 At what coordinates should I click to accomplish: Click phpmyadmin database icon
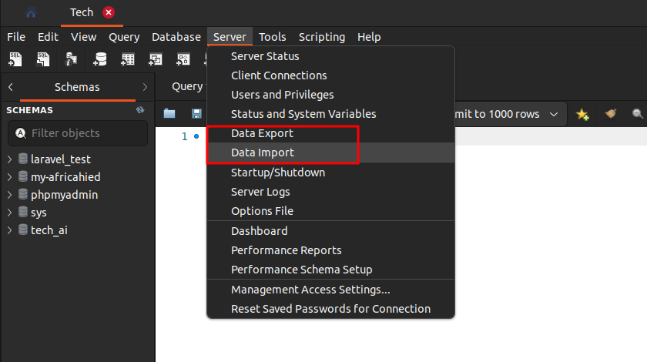[x=23, y=194]
